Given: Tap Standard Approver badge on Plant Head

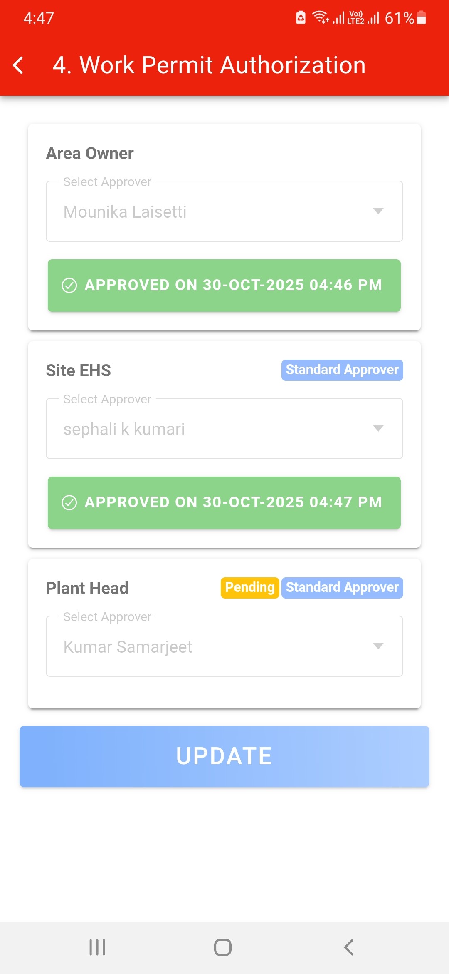Looking at the screenshot, I should [x=342, y=588].
